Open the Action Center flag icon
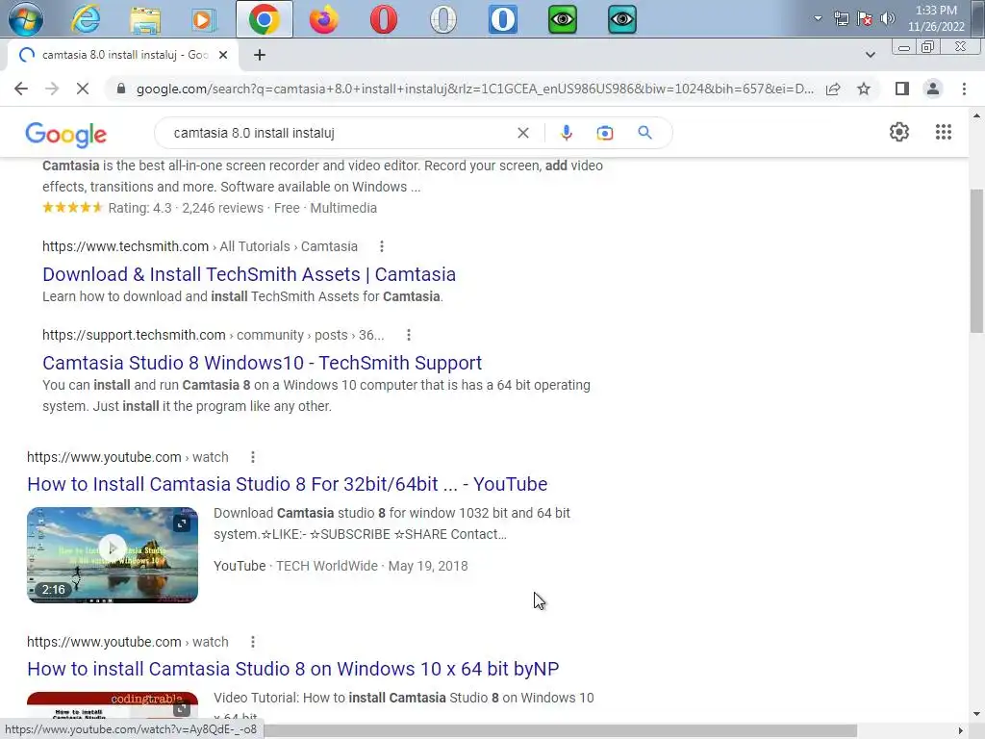Screen dimensions: 985x739 (865, 18)
